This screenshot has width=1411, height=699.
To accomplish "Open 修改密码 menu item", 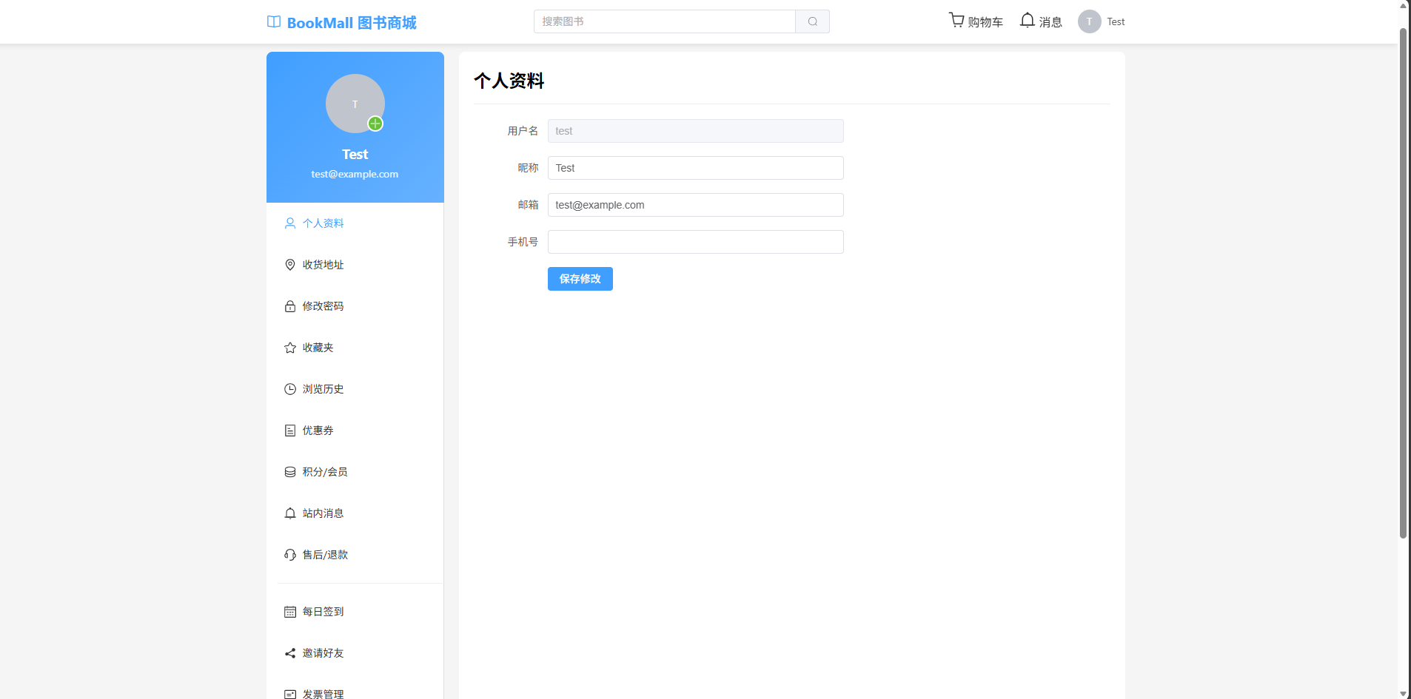I will [355, 306].
